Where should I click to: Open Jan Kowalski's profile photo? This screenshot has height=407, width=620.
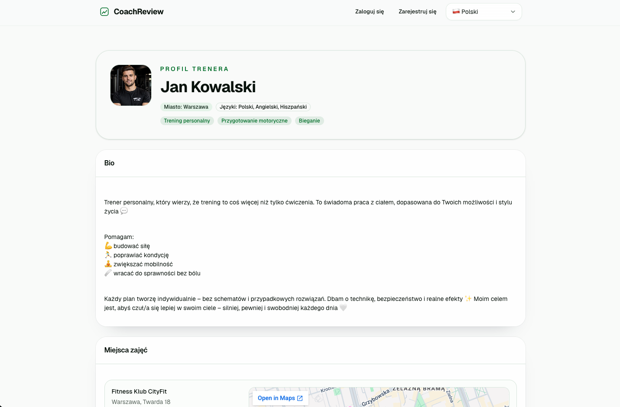[x=131, y=85]
